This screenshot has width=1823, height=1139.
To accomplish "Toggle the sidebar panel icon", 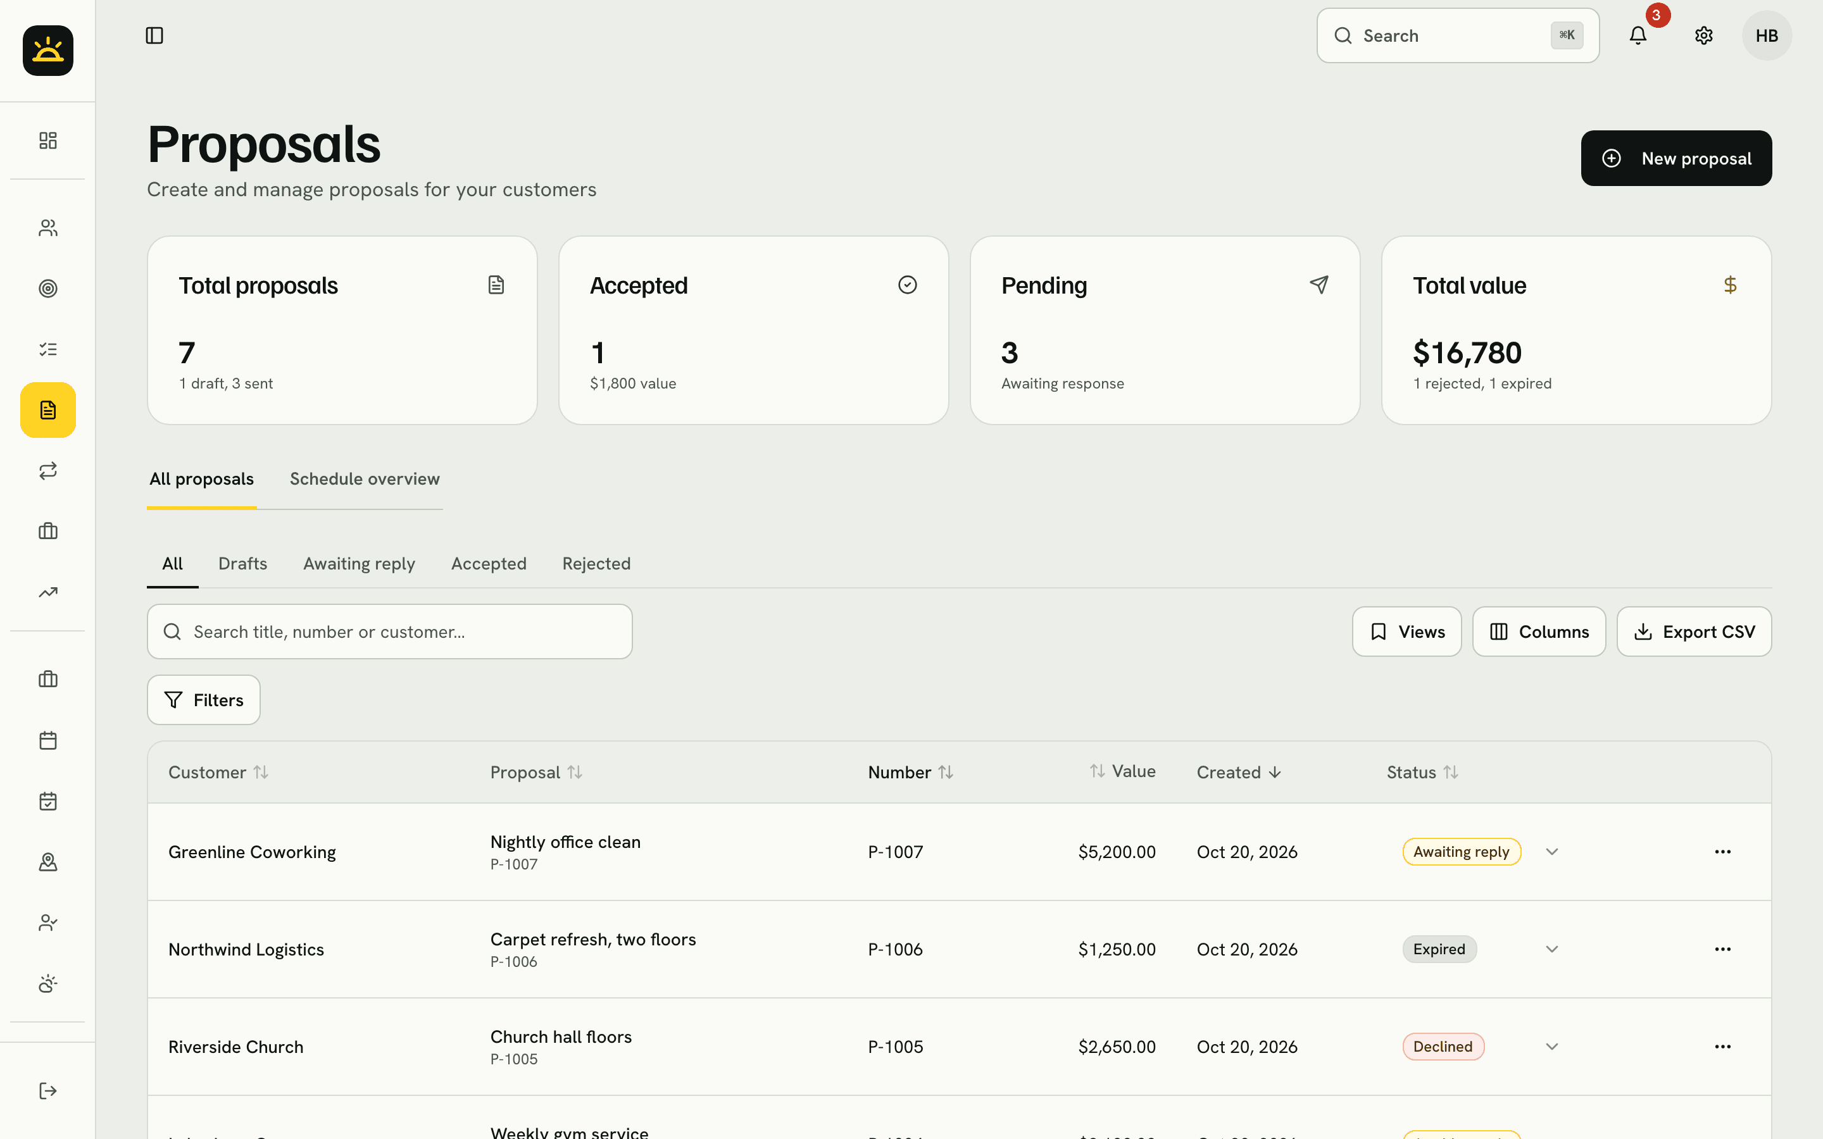I will (154, 35).
